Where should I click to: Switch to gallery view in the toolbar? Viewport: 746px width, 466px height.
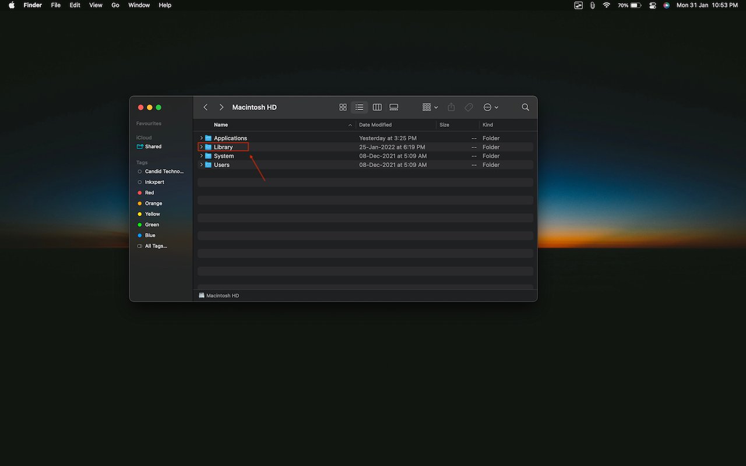[x=393, y=107]
